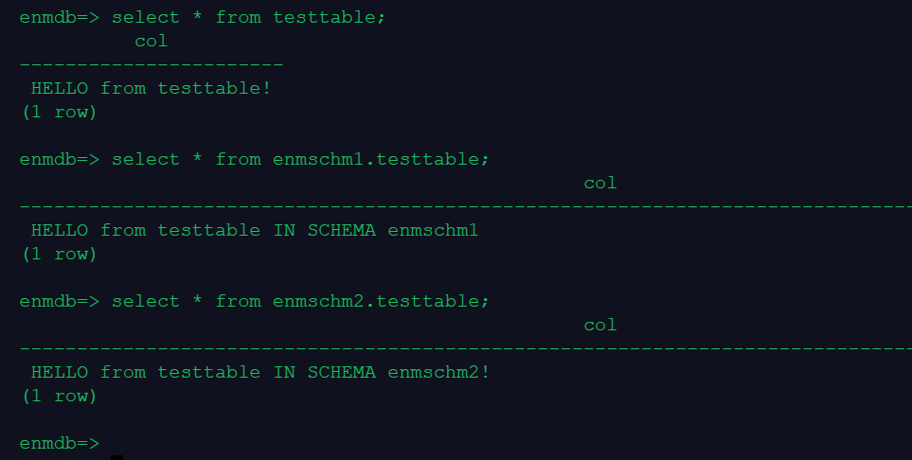Click the terminal cursor block at the bottom

pos(116,456)
